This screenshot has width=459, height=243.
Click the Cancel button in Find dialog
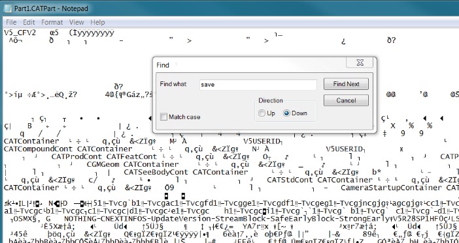346,100
